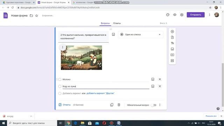Click Показать все downloads button
The image size is (224, 126).
211,116
